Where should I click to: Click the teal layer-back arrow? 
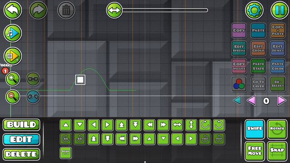[237, 101]
